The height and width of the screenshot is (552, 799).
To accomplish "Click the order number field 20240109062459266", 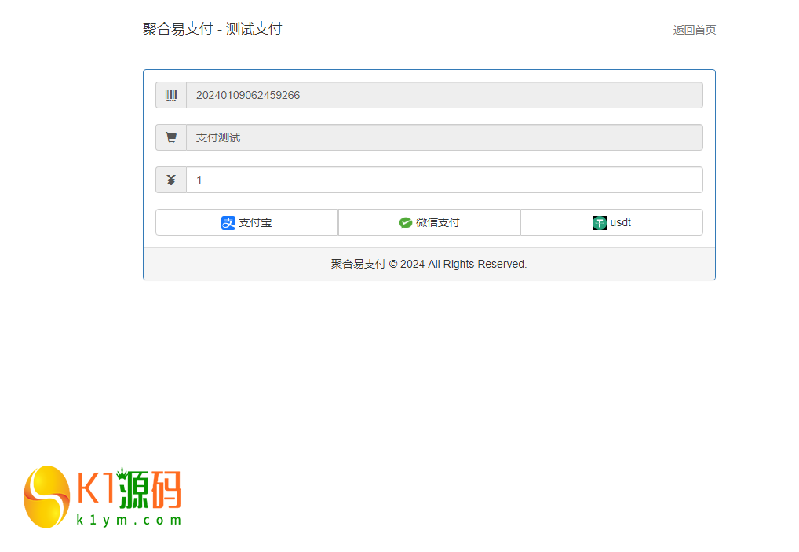I will click(444, 95).
